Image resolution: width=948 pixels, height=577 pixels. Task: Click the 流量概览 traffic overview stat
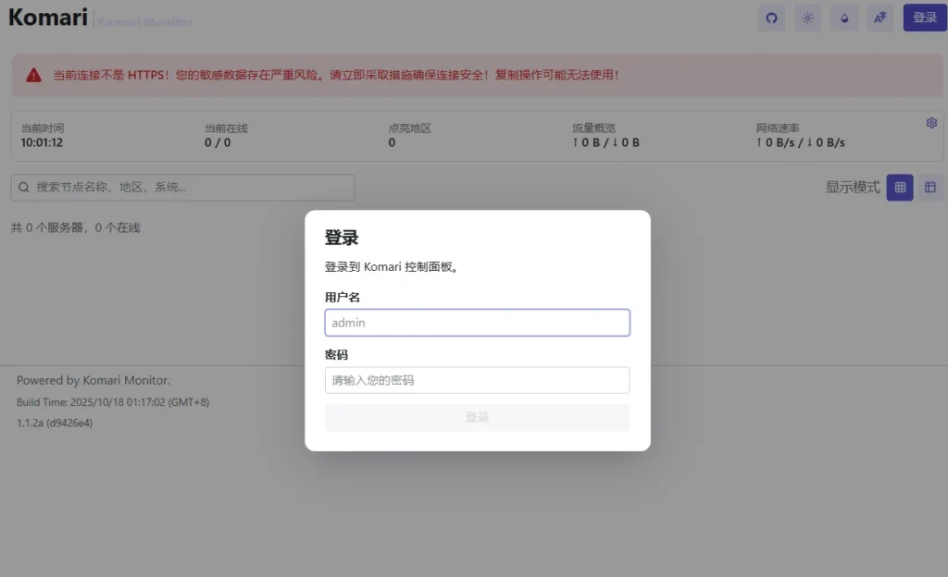point(605,136)
